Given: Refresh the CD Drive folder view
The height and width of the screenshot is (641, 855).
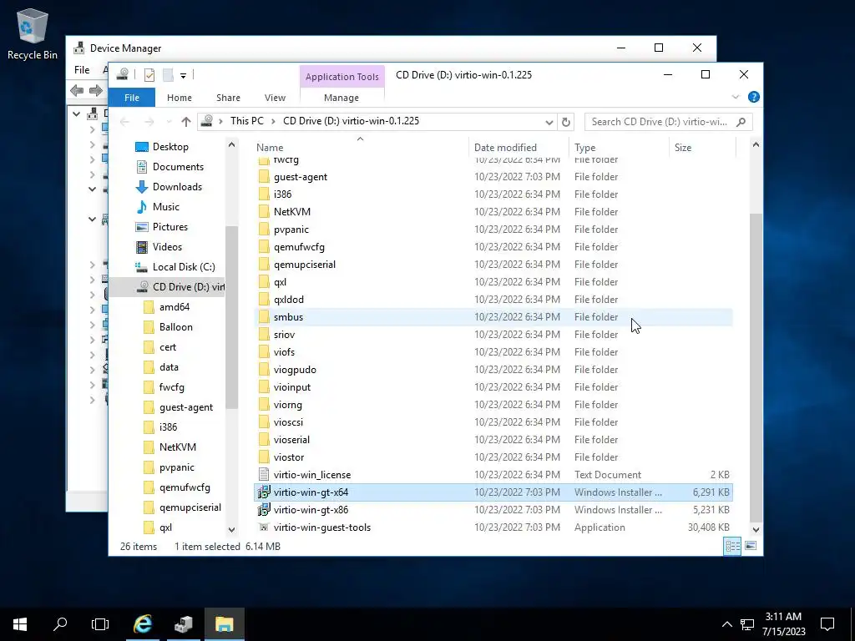Looking at the screenshot, I should [566, 122].
